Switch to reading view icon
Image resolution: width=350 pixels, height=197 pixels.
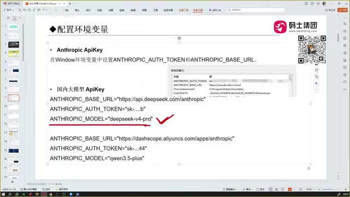point(282,189)
